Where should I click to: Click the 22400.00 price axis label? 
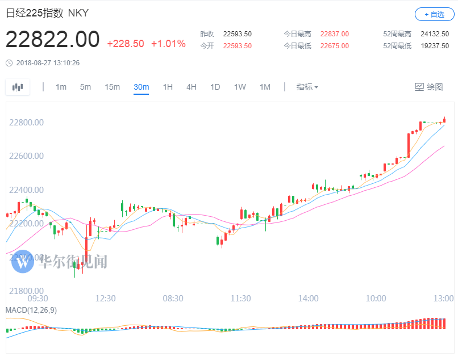coord(26,190)
